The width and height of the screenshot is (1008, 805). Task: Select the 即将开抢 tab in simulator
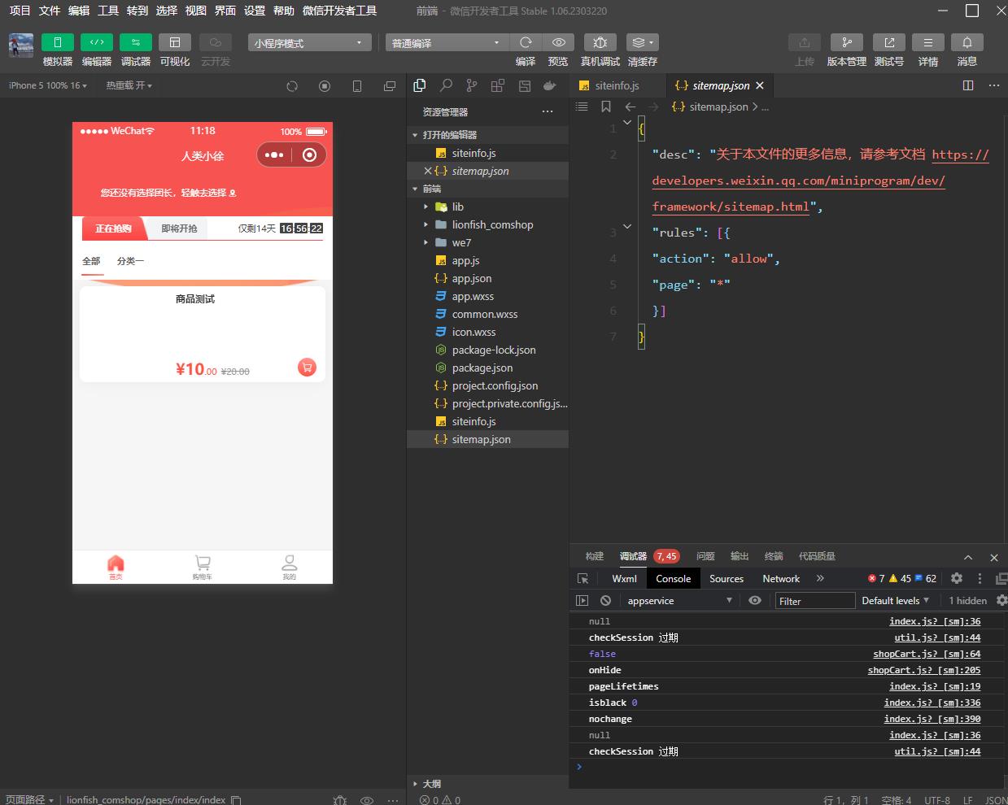[179, 228]
